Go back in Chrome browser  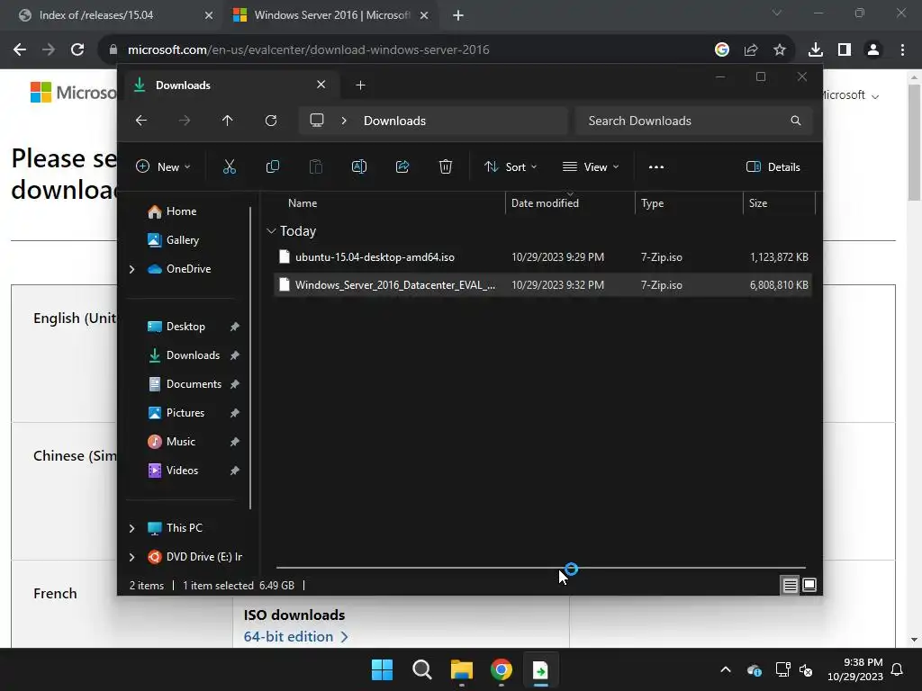(x=20, y=50)
